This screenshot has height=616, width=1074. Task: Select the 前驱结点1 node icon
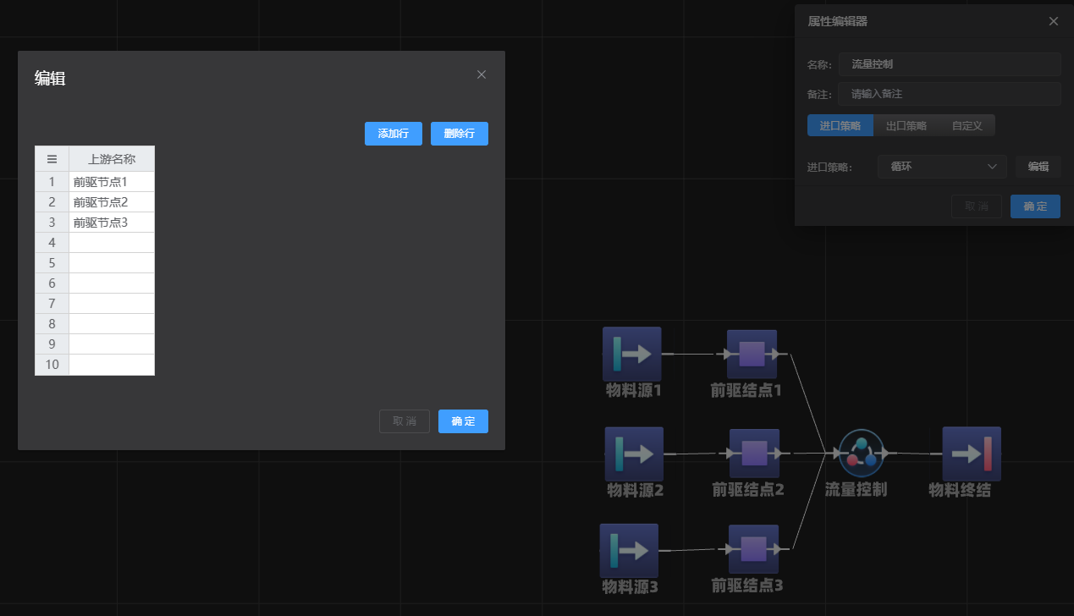(x=752, y=354)
